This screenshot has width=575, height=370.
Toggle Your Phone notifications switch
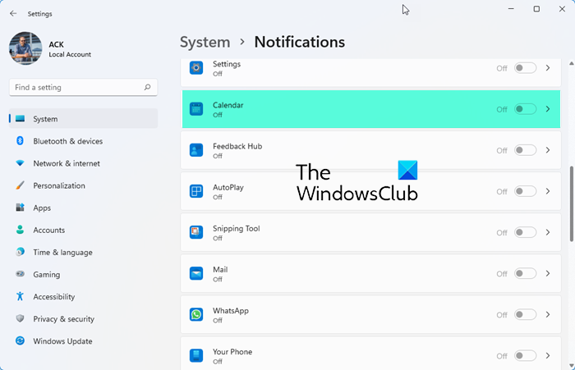coord(525,355)
